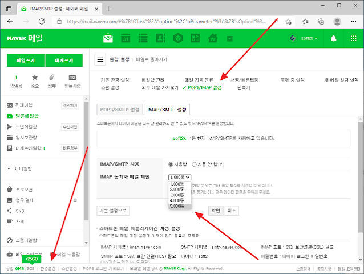Click the 취소 cancel button

[232, 211]
